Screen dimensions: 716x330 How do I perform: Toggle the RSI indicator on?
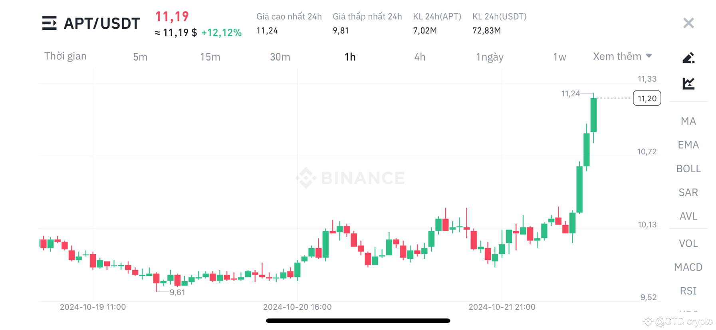688,291
